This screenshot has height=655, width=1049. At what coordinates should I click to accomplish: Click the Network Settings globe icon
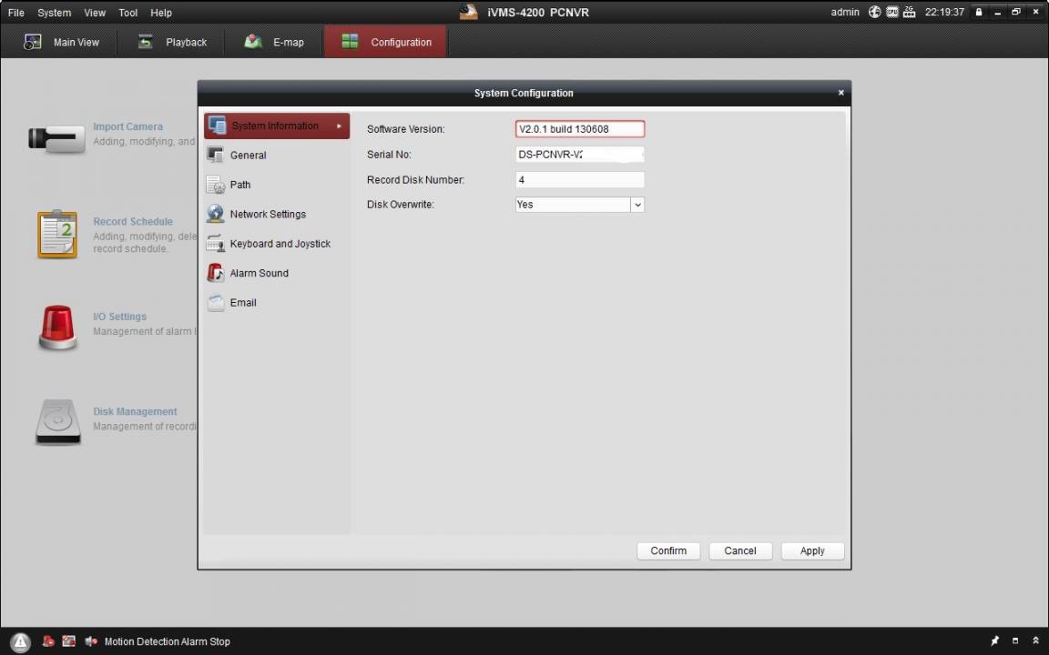(216, 214)
